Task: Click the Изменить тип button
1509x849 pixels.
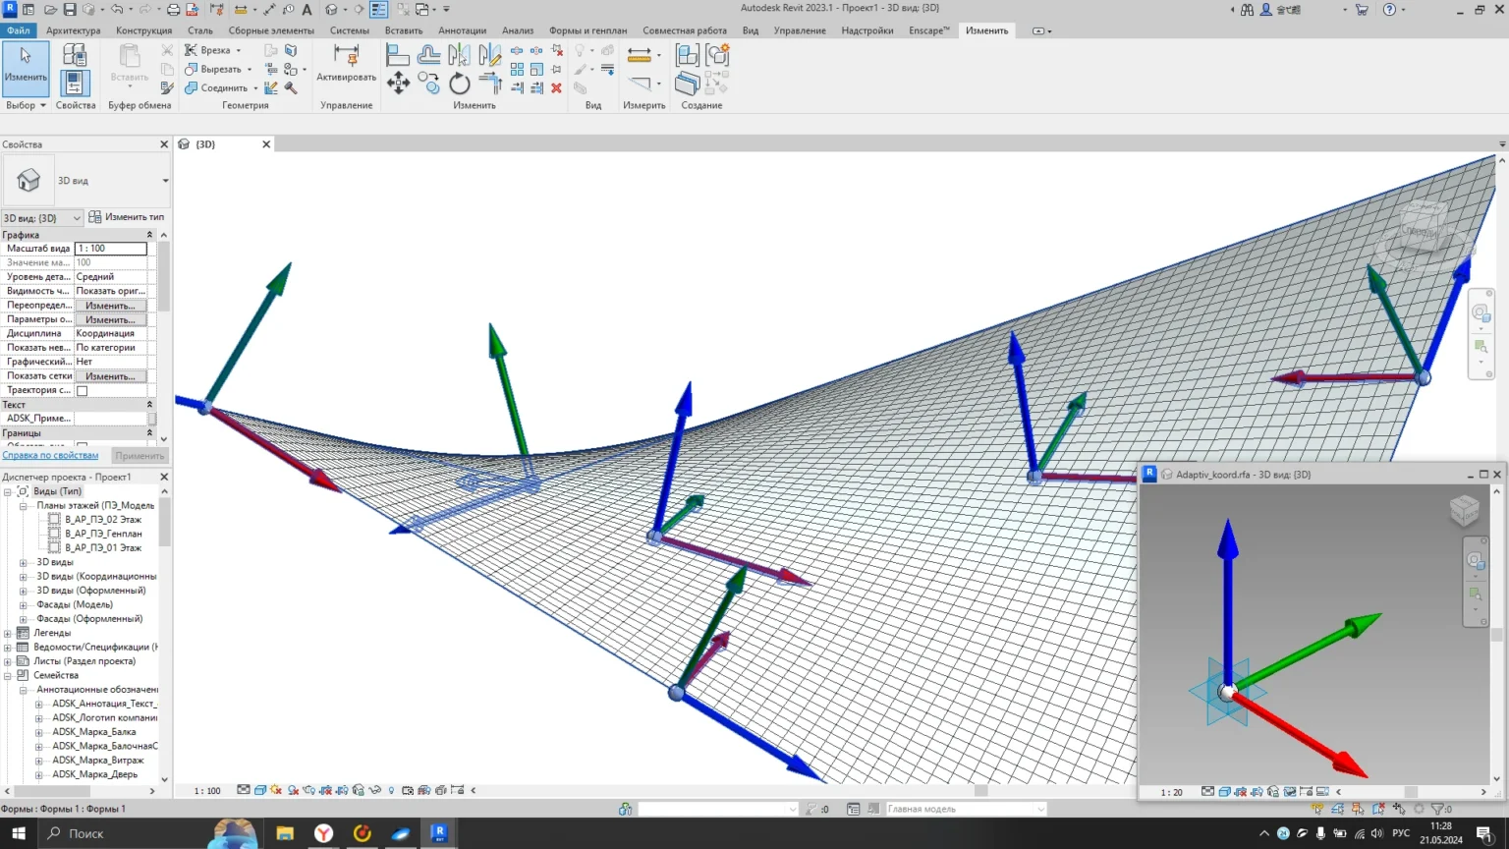Action: click(x=127, y=217)
